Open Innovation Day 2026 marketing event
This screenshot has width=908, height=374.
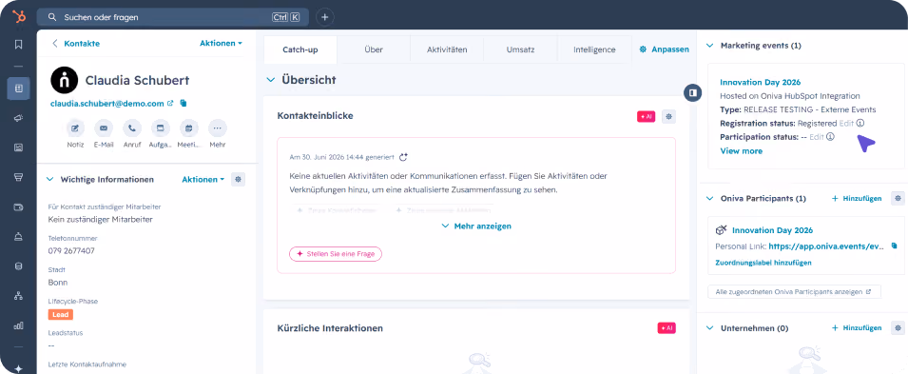[760, 83]
